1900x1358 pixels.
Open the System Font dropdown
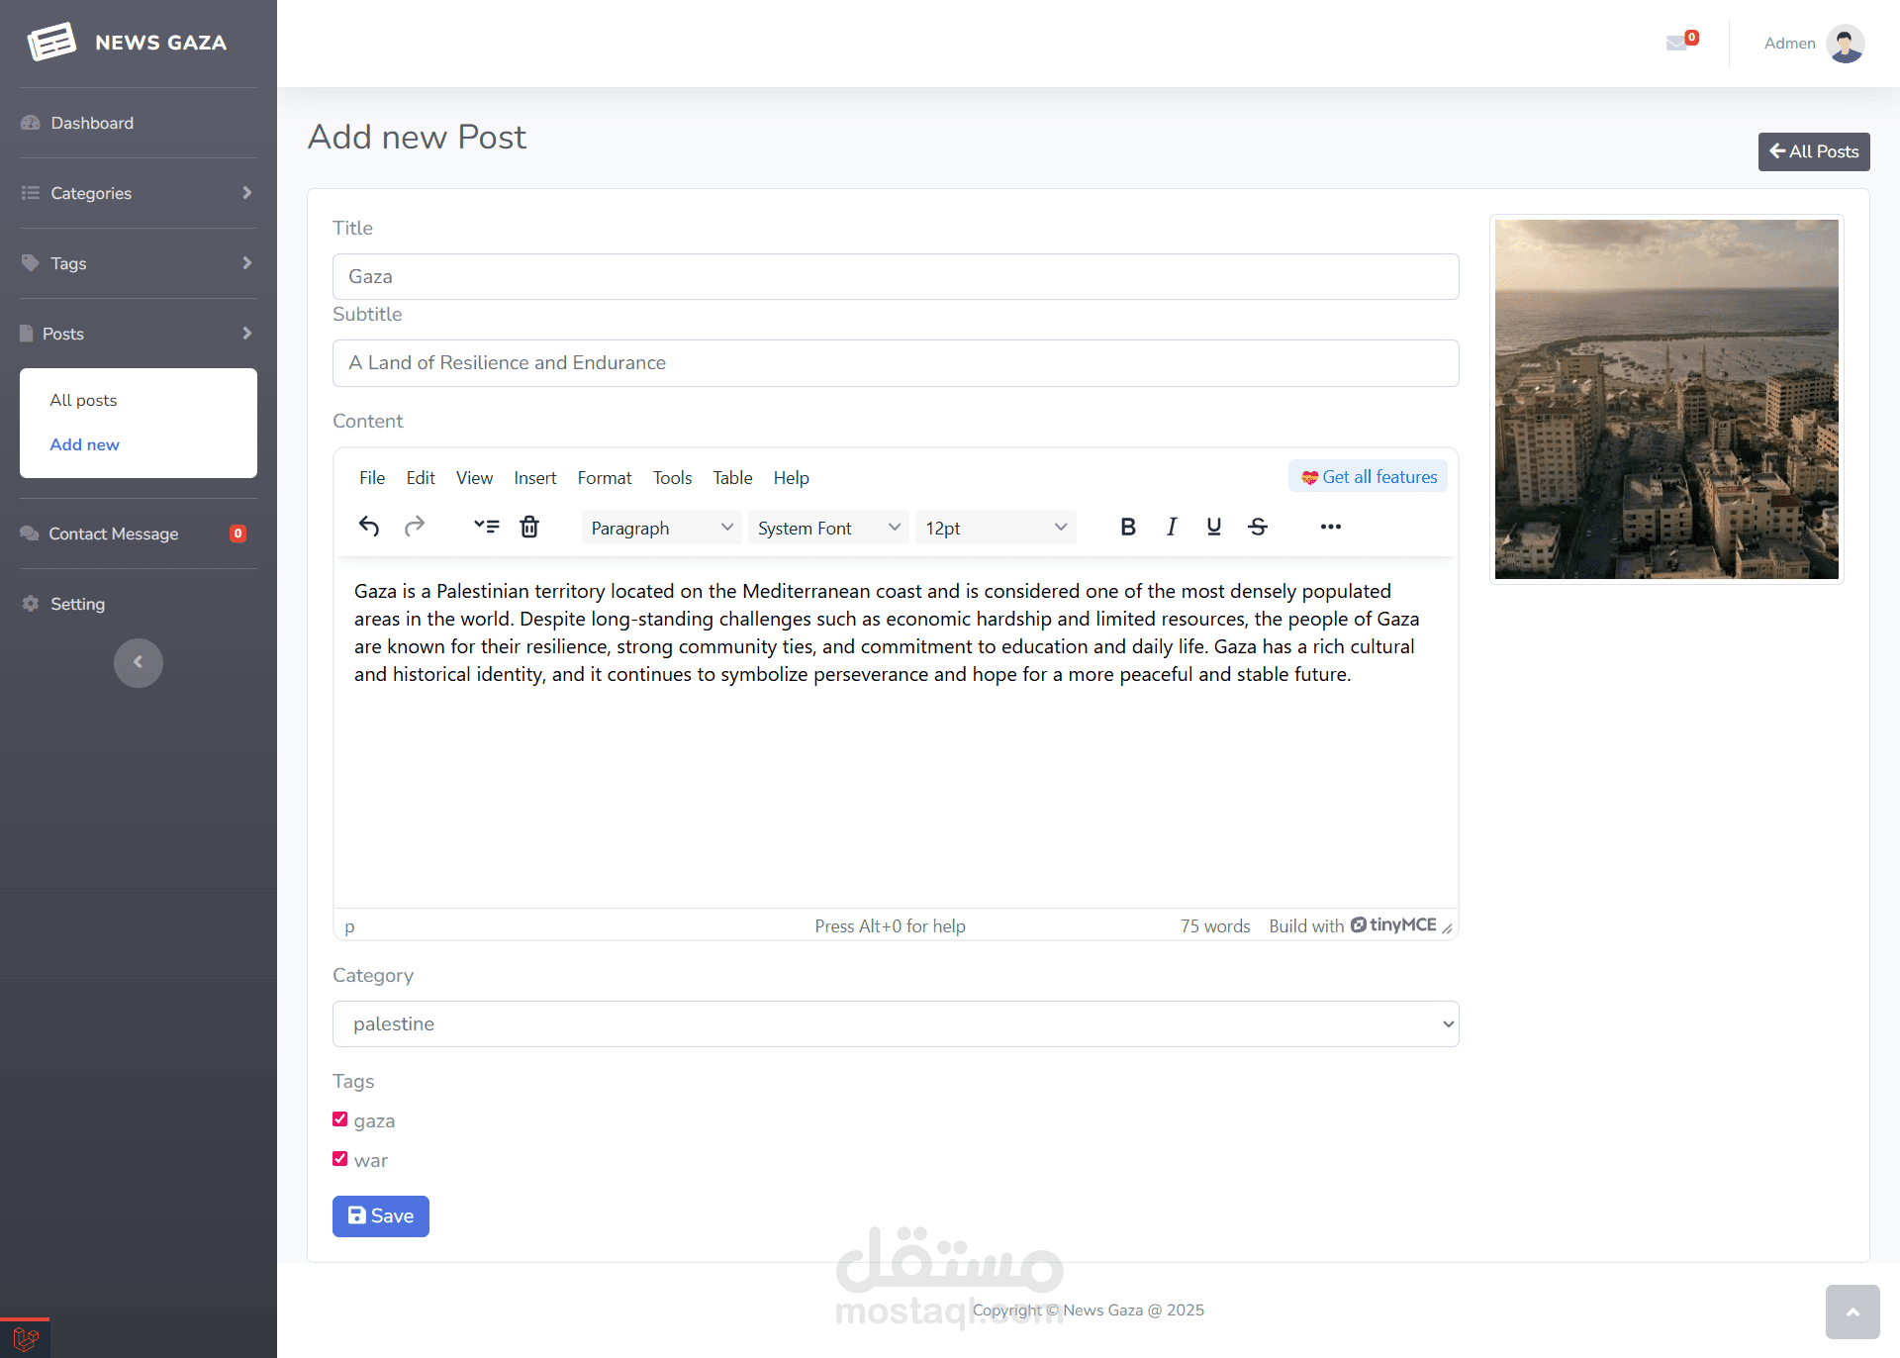pos(827,528)
